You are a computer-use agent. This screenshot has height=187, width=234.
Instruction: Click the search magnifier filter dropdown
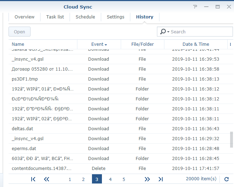tap(164, 32)
